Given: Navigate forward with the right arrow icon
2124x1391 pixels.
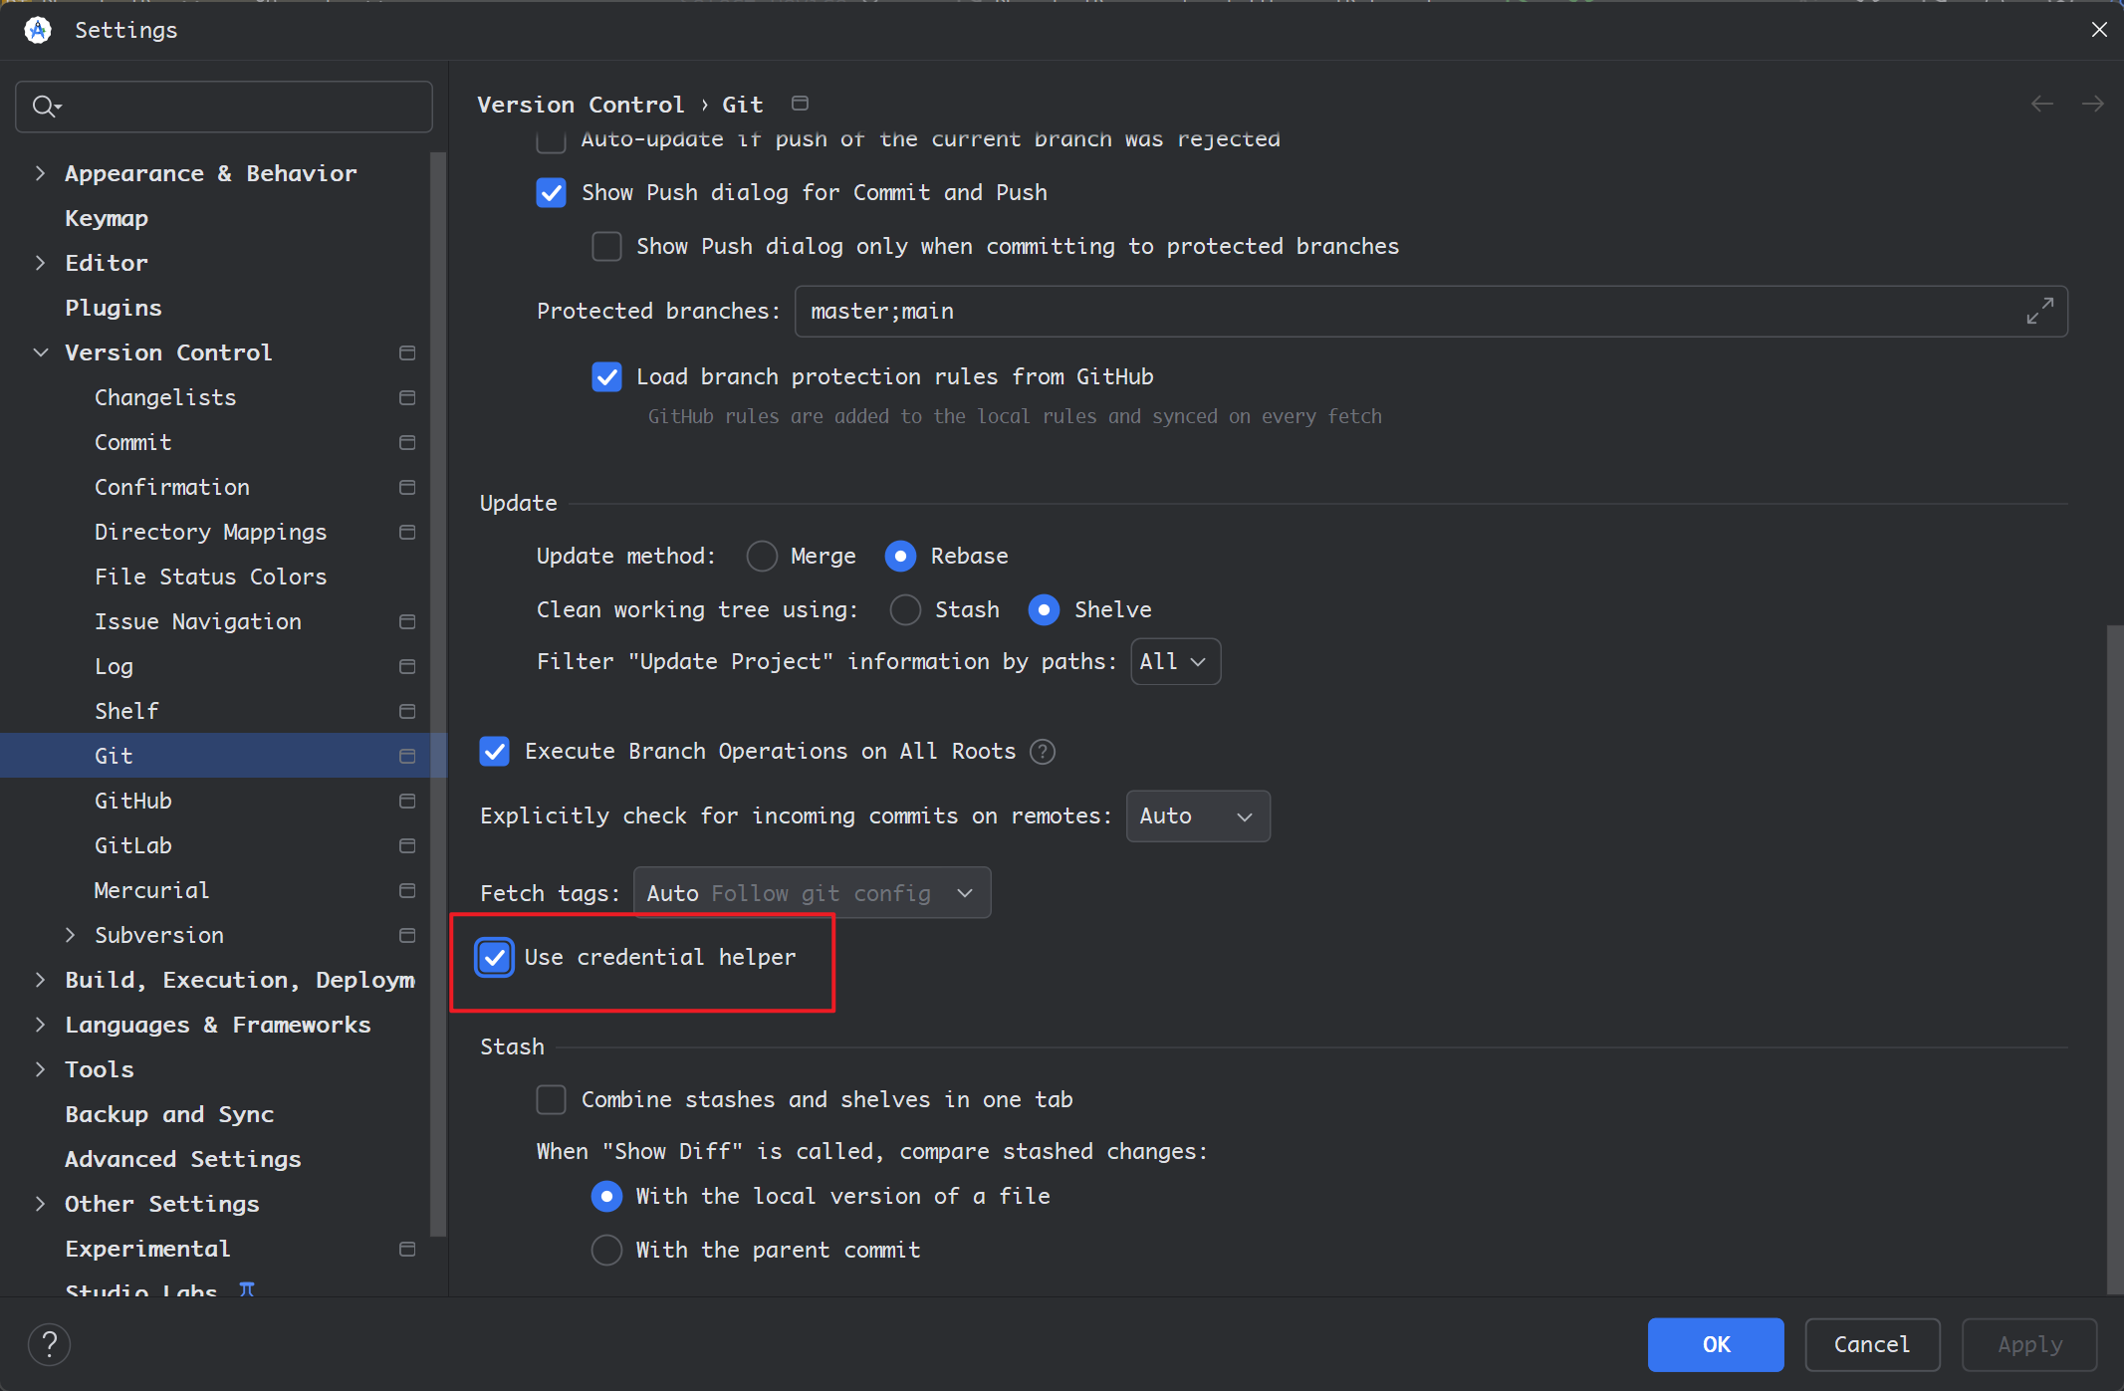Looking at the screenshot, I should click(x=2092, y=105).
